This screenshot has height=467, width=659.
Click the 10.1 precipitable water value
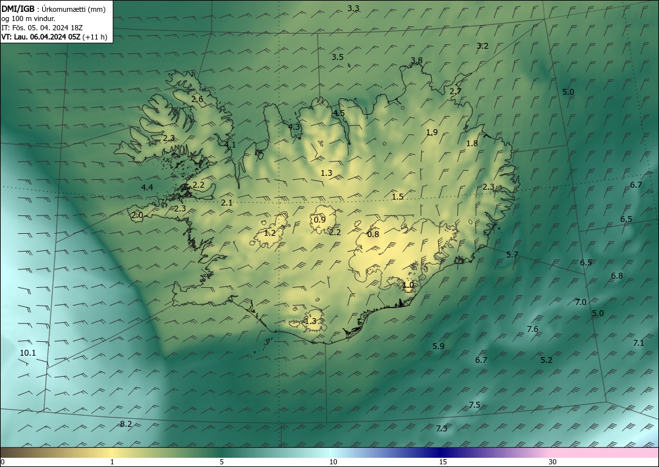(28, 353)
